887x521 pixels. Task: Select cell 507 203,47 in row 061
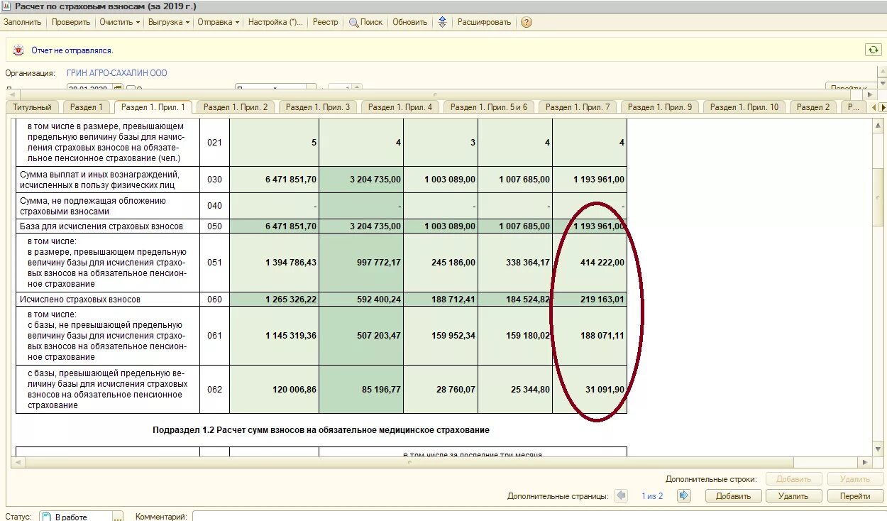[x=361, y=336]
